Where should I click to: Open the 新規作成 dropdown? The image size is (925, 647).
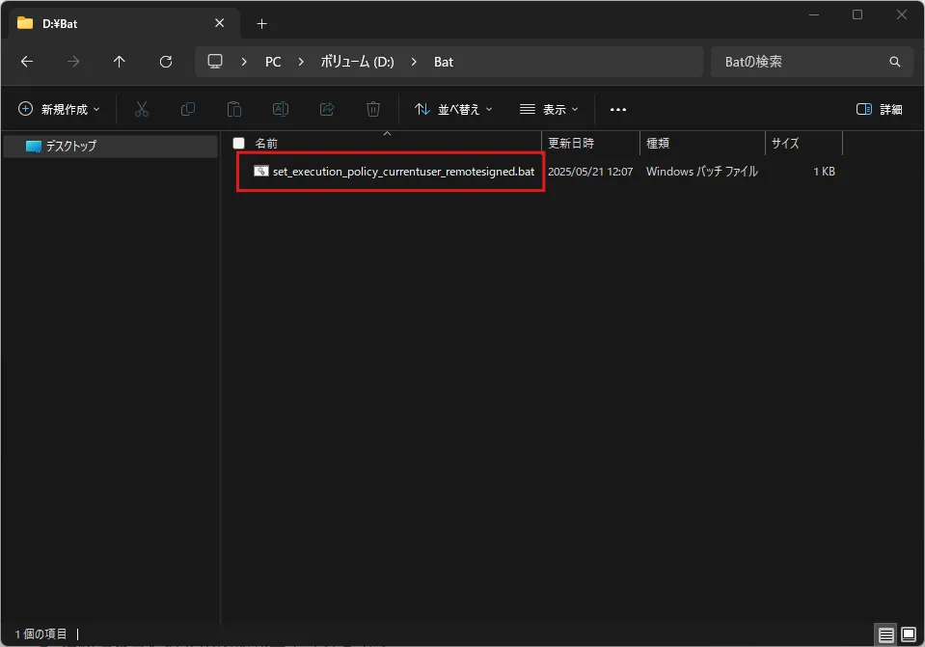pyautogui.click(x=59, y=109)
